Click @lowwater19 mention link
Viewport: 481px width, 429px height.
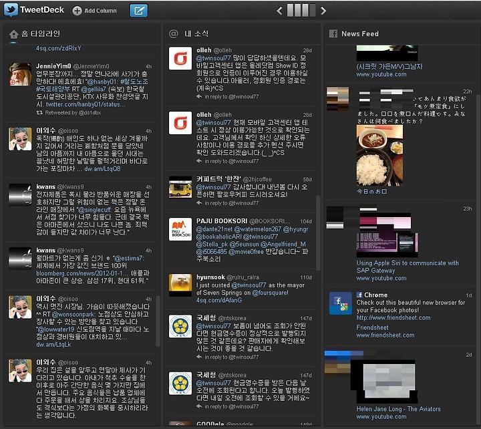click(55, 329)
